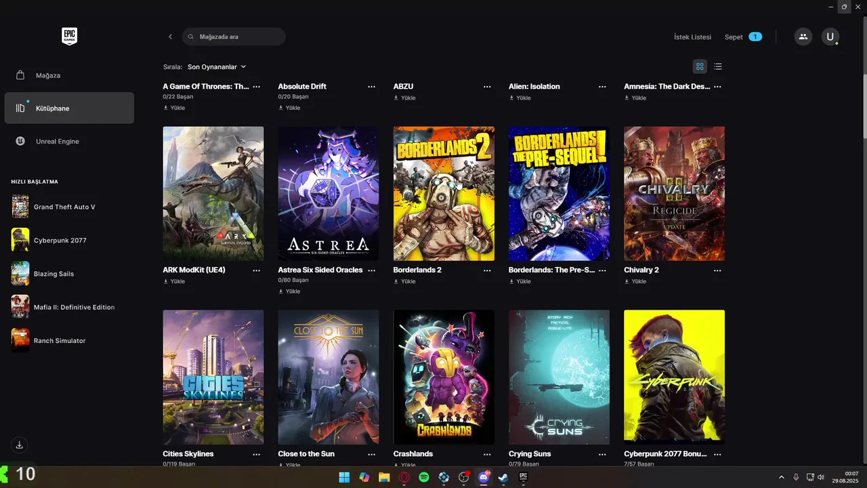This screenshot has width=867, height=488.
Task: Open options menu for Astrea Six Sided Oracles
Action: [372, 270]
